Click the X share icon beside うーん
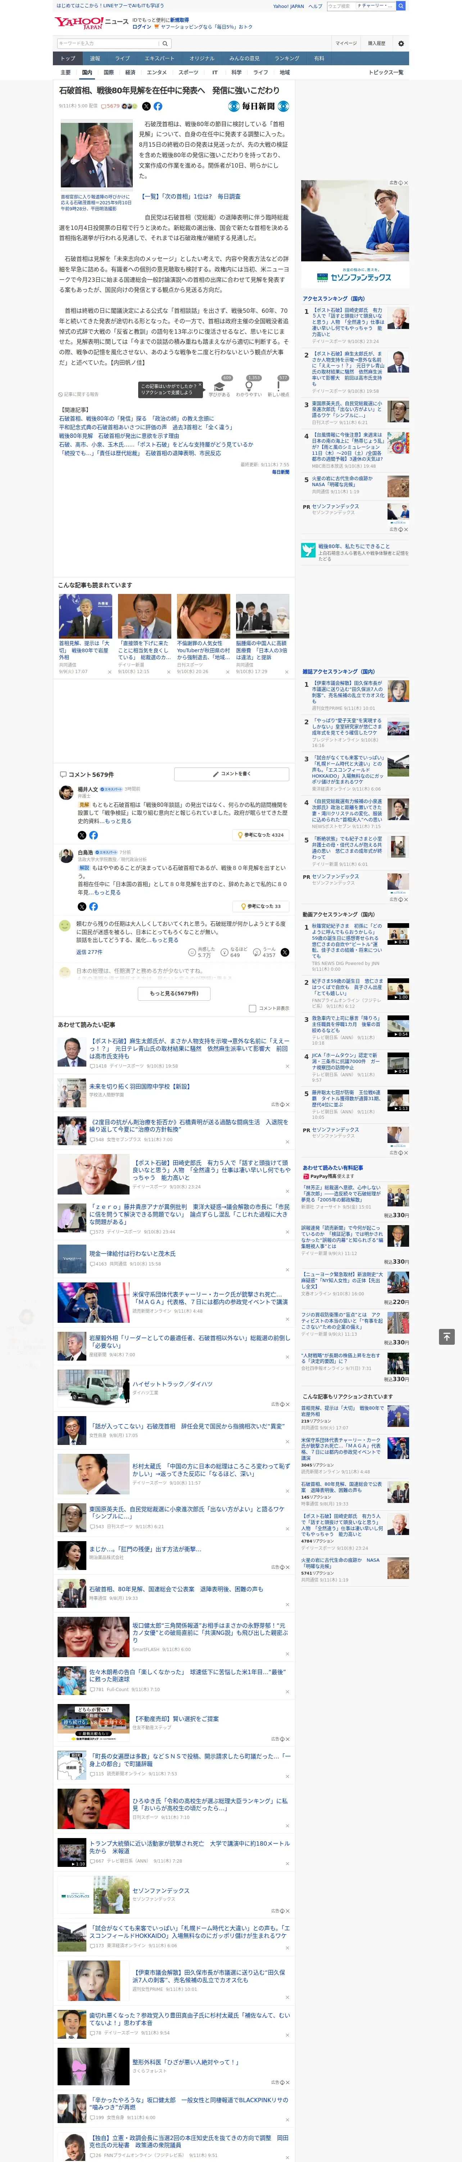Viewport: 462px width, 2162px height. pyautogui.click(x=284, y=953)
